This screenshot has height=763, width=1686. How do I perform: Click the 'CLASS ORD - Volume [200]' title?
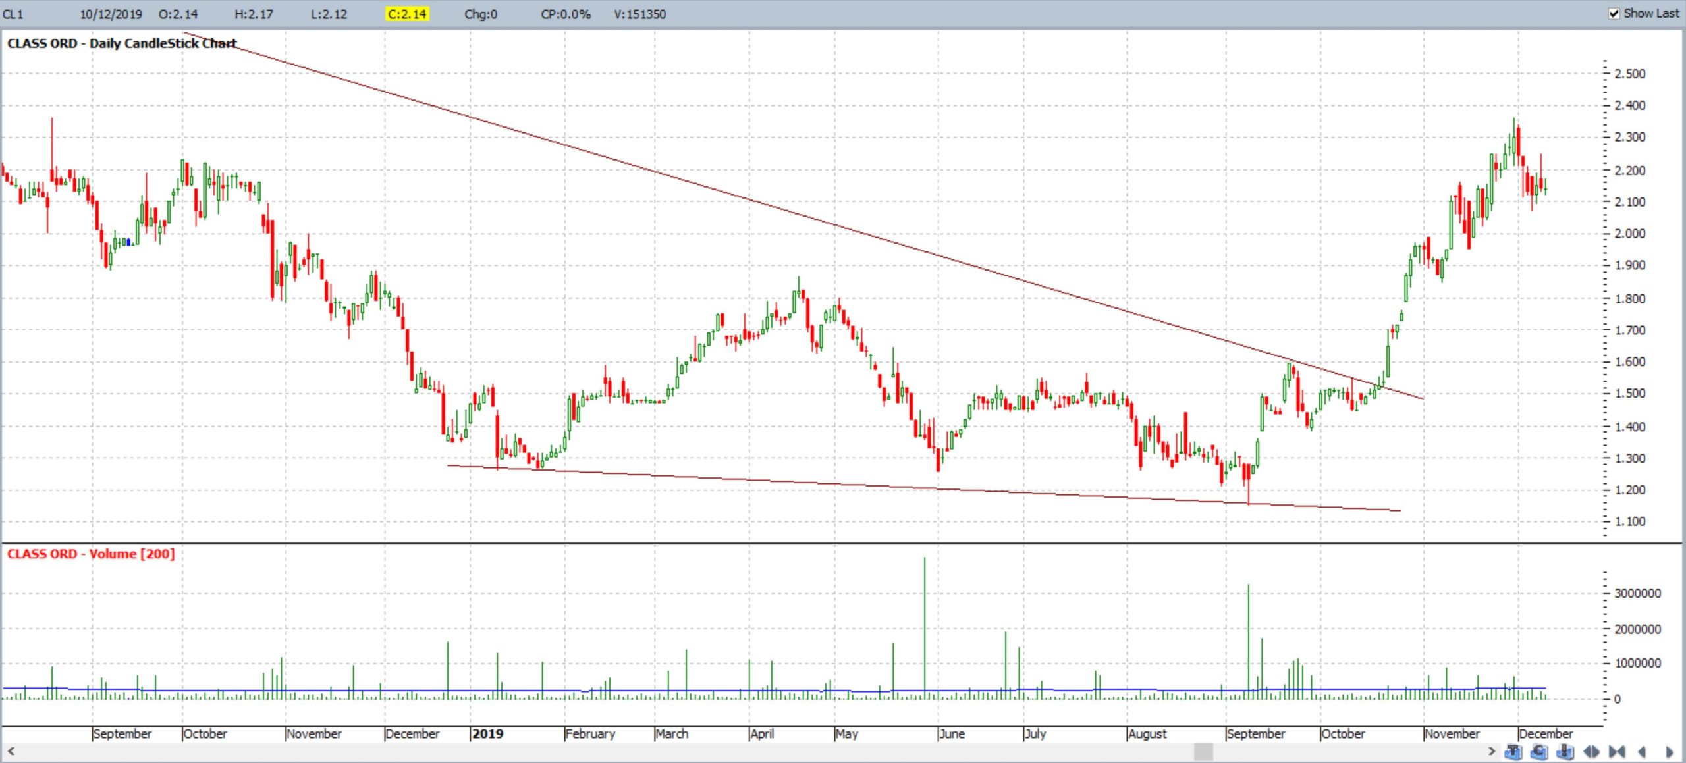(91, 554)
